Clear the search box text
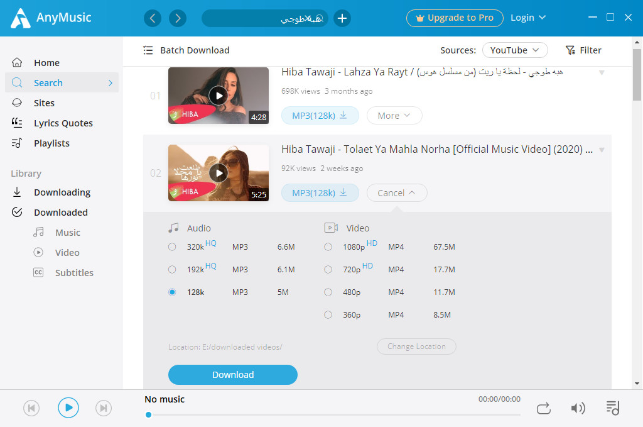 click(x=308, y=18)
